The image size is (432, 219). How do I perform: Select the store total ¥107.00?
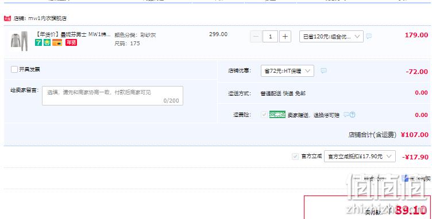point(415,135)
